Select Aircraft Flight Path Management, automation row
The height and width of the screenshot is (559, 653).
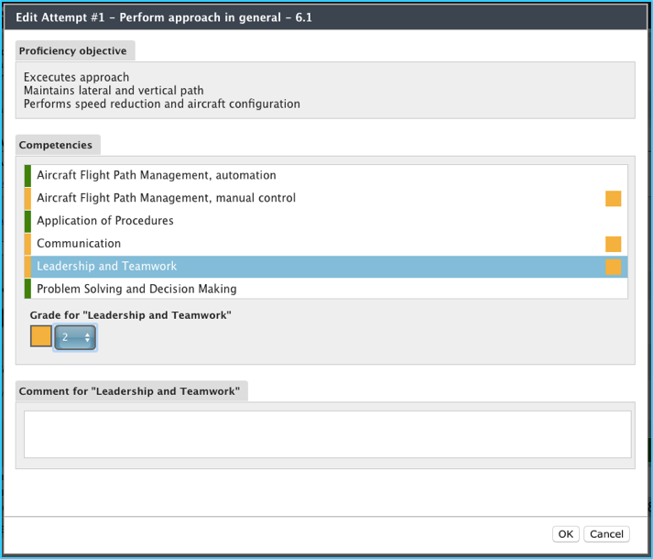point(326,176)
